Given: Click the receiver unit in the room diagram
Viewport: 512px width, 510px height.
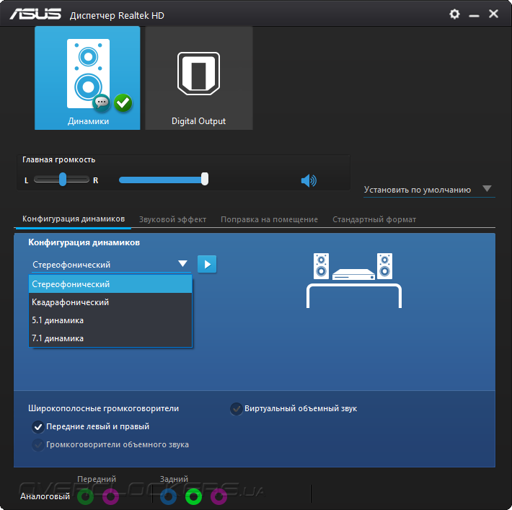Looking at the screenshot, I should click(x=353, y=274).
